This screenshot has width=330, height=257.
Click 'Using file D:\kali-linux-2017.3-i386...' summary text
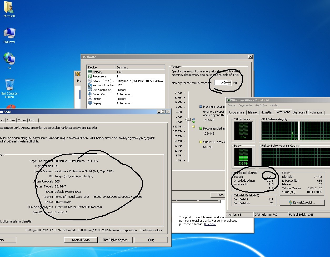coord(140,81)
